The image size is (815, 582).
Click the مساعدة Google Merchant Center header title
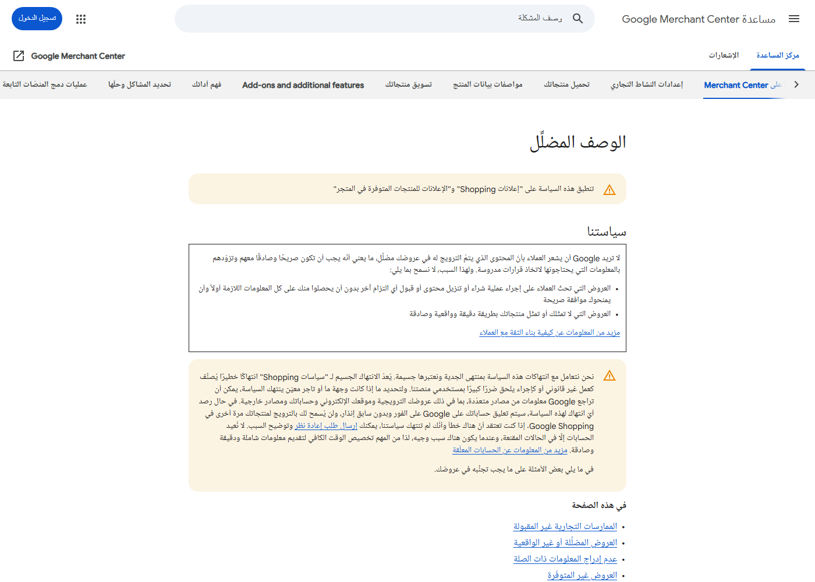click(x=699, y=19)
